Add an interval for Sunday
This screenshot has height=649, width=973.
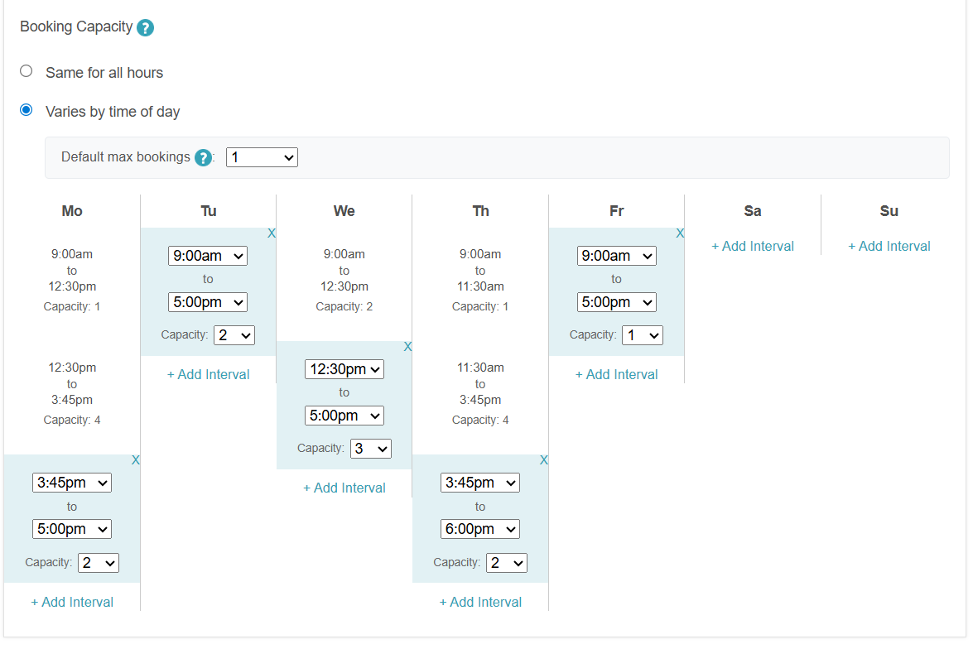(889, 247)
